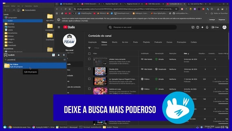Open the browser three-dot menu
The width and height of the screenshot is (232, 131).
227,9
